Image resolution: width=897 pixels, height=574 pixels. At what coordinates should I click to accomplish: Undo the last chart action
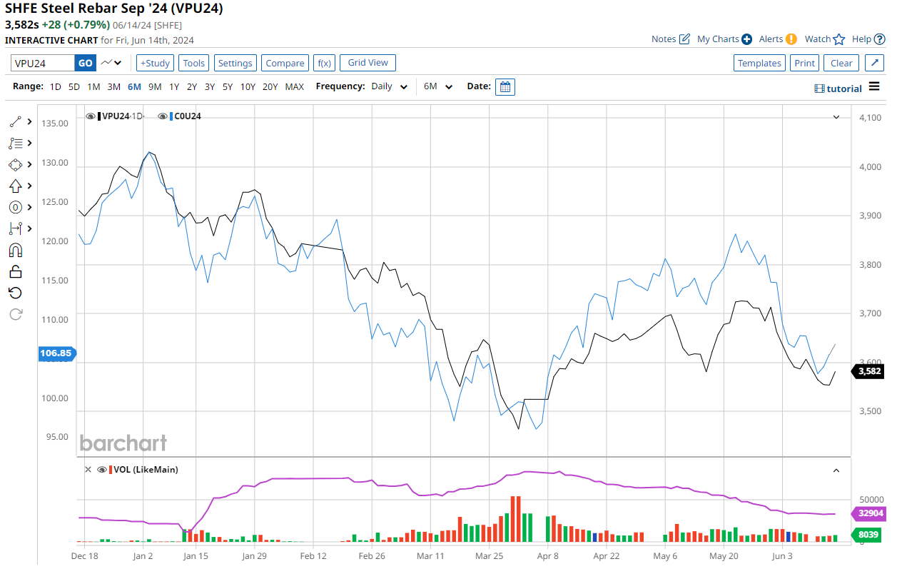pyautogui.click(x=16, y=293)
